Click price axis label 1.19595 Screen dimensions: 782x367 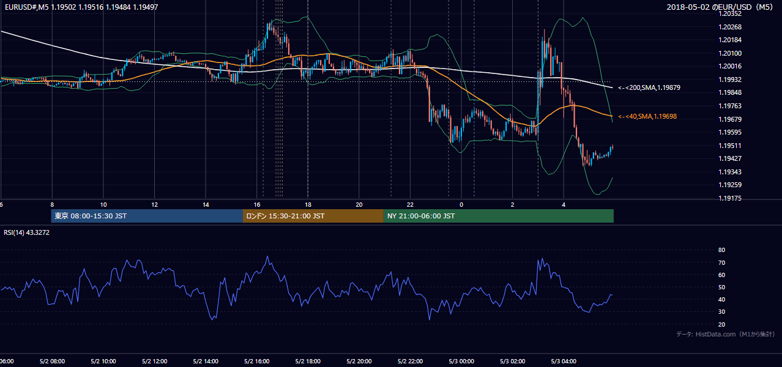click(x=731, y=132)
